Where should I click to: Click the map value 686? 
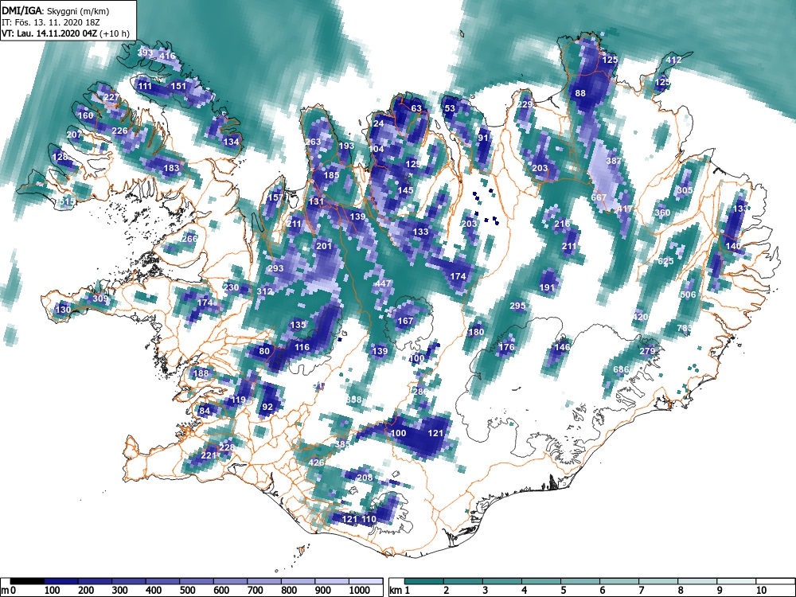point(622,369)
